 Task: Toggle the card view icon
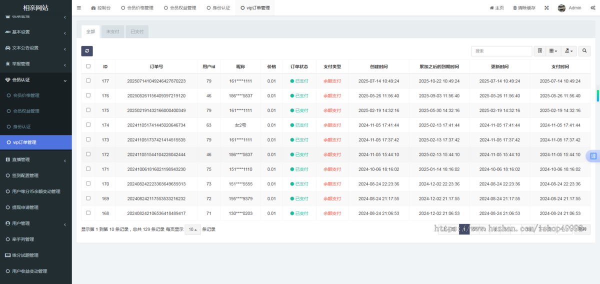(x=540, y=51)
